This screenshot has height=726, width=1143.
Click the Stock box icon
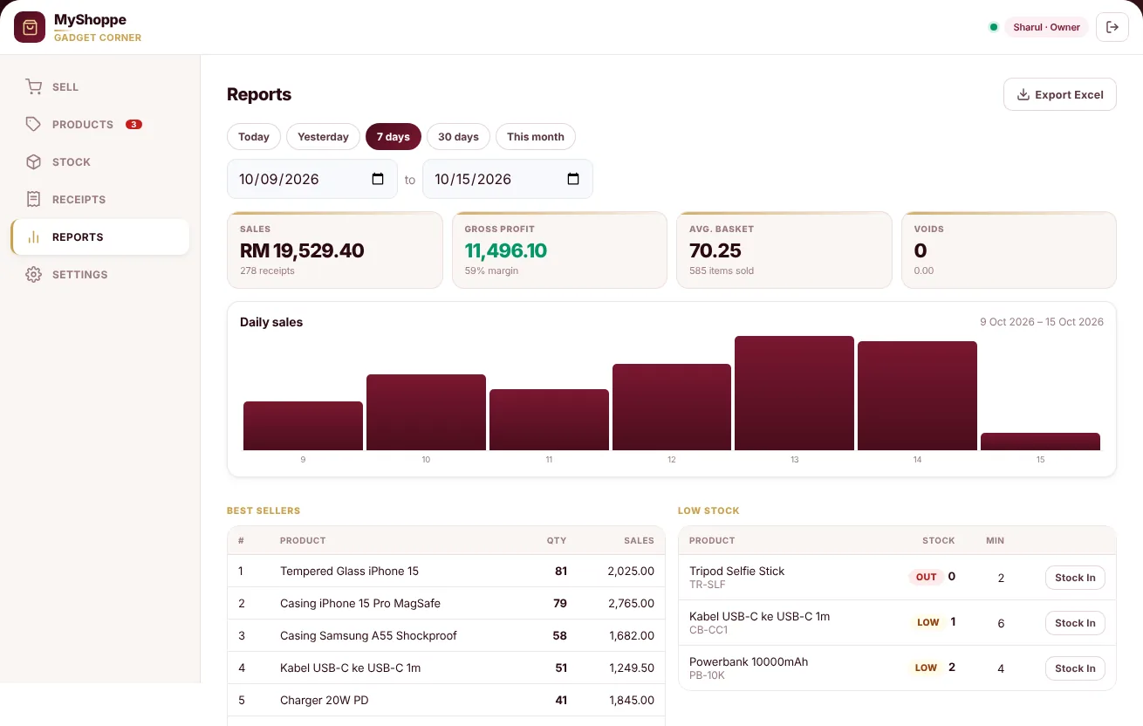tap(33, 162)
